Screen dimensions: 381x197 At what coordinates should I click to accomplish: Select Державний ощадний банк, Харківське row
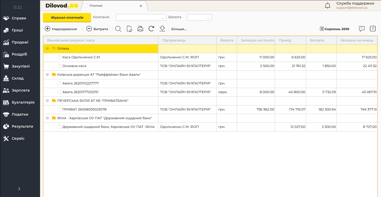pyautogui.click(x=210, y=127)
